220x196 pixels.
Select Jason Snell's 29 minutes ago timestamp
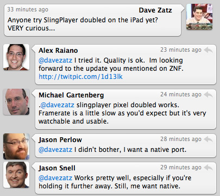[181, 167]
